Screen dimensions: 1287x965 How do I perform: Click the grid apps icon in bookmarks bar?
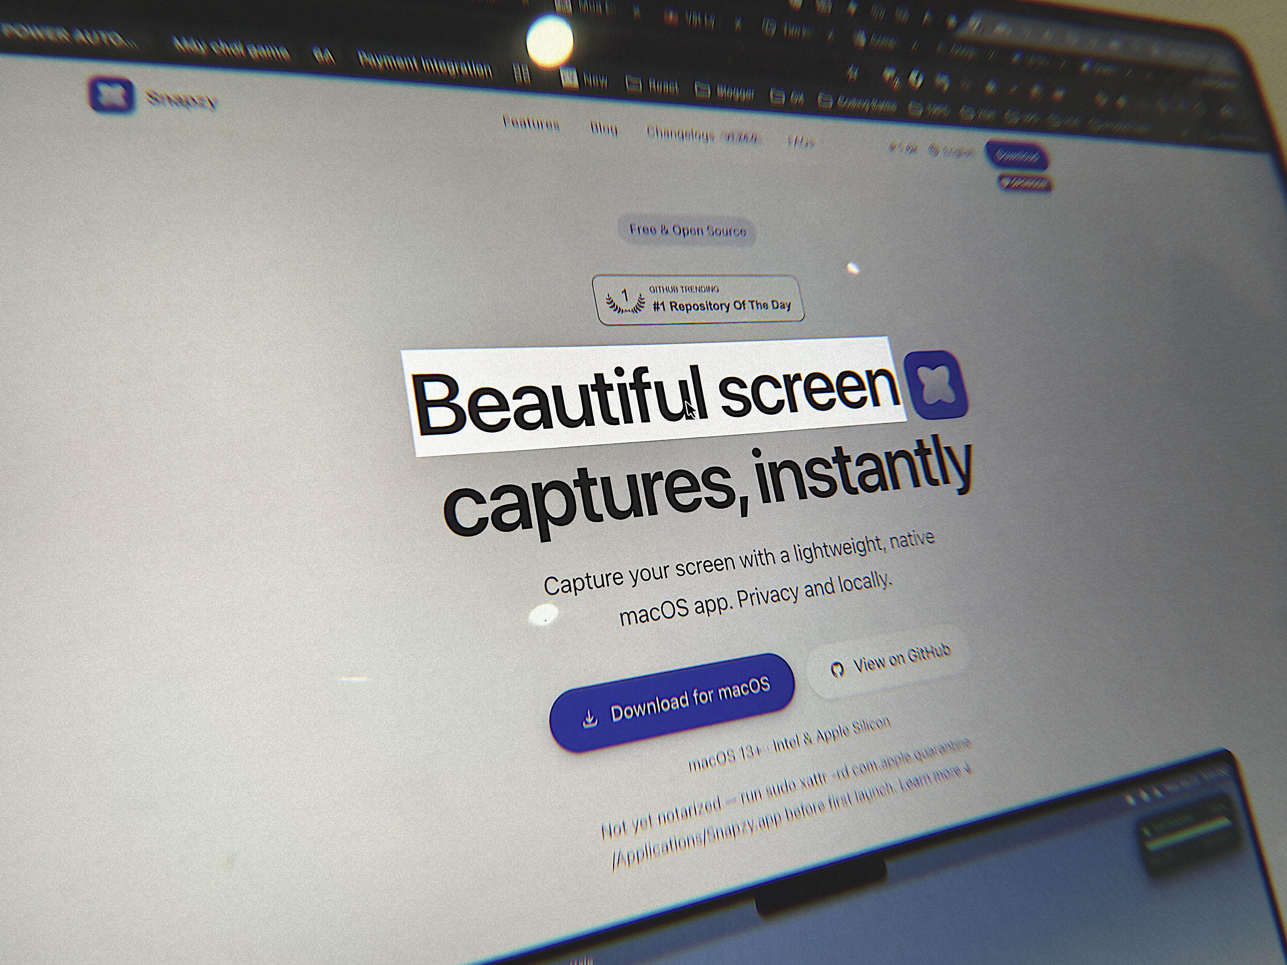(x=522, y=74)
